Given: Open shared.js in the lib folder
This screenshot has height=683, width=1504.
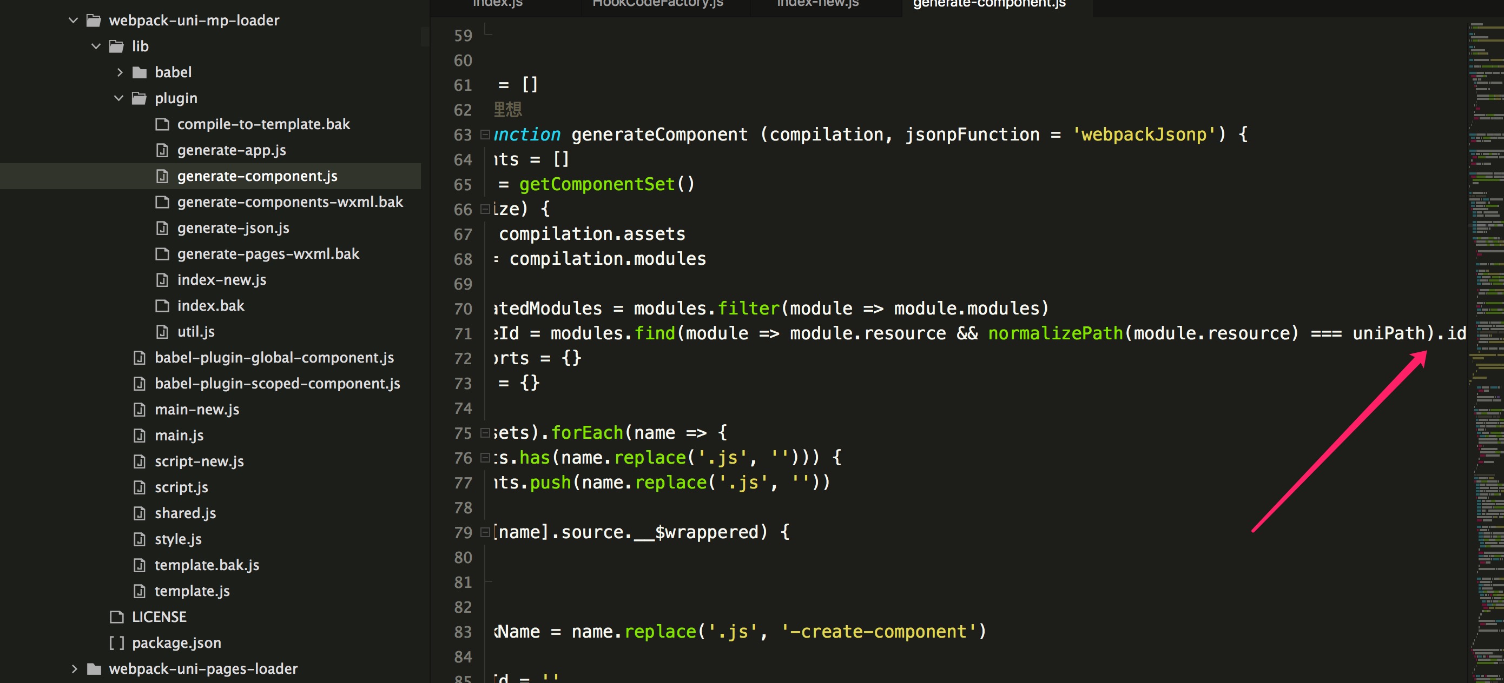Looking at the screenshot, I should pyautogui.click(x=185, y=513).
